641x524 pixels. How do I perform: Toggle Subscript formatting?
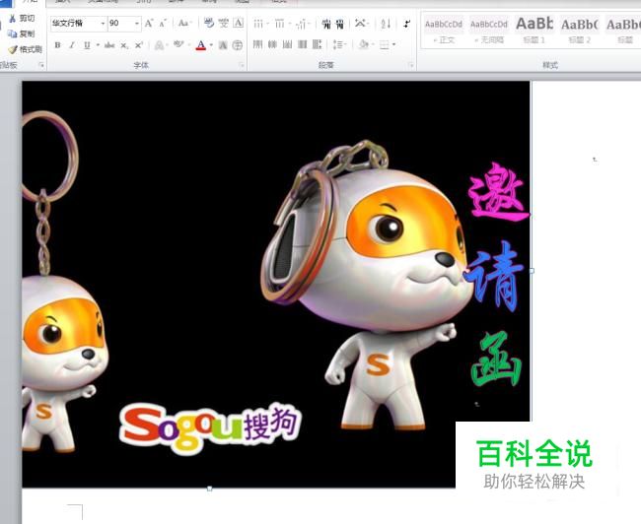point(124,45)
